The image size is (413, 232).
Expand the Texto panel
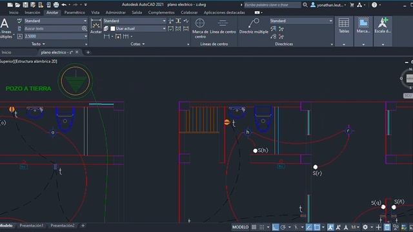click(x=38, y=44)
